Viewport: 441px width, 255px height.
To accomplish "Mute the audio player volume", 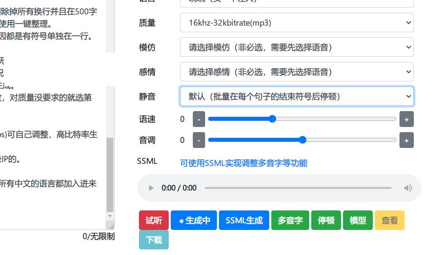I will [408, 188].
